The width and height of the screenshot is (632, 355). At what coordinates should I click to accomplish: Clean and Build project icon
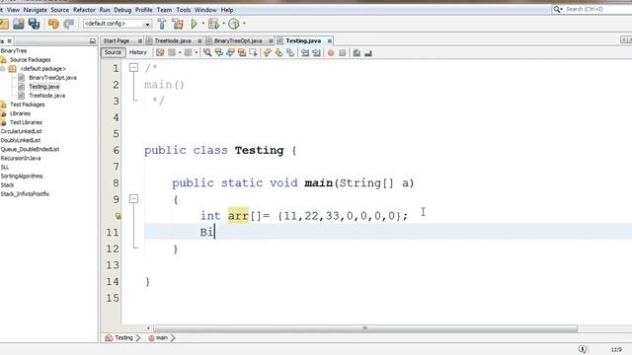click(178, 24)
